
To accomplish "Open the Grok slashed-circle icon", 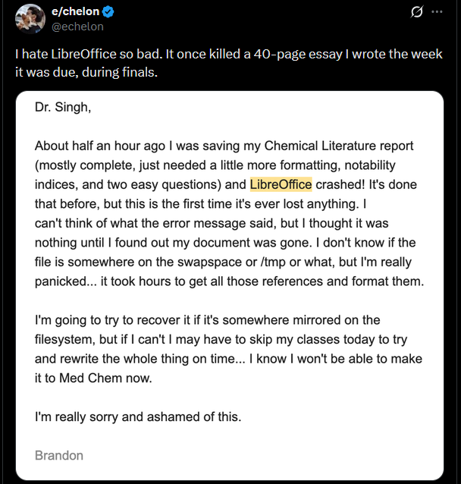I will 416,12.
